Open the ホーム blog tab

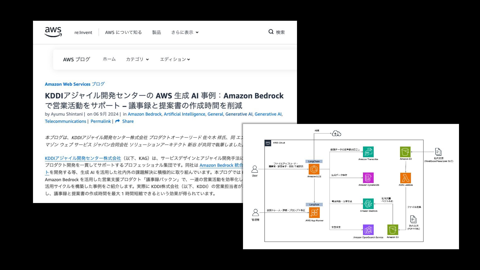109,59
